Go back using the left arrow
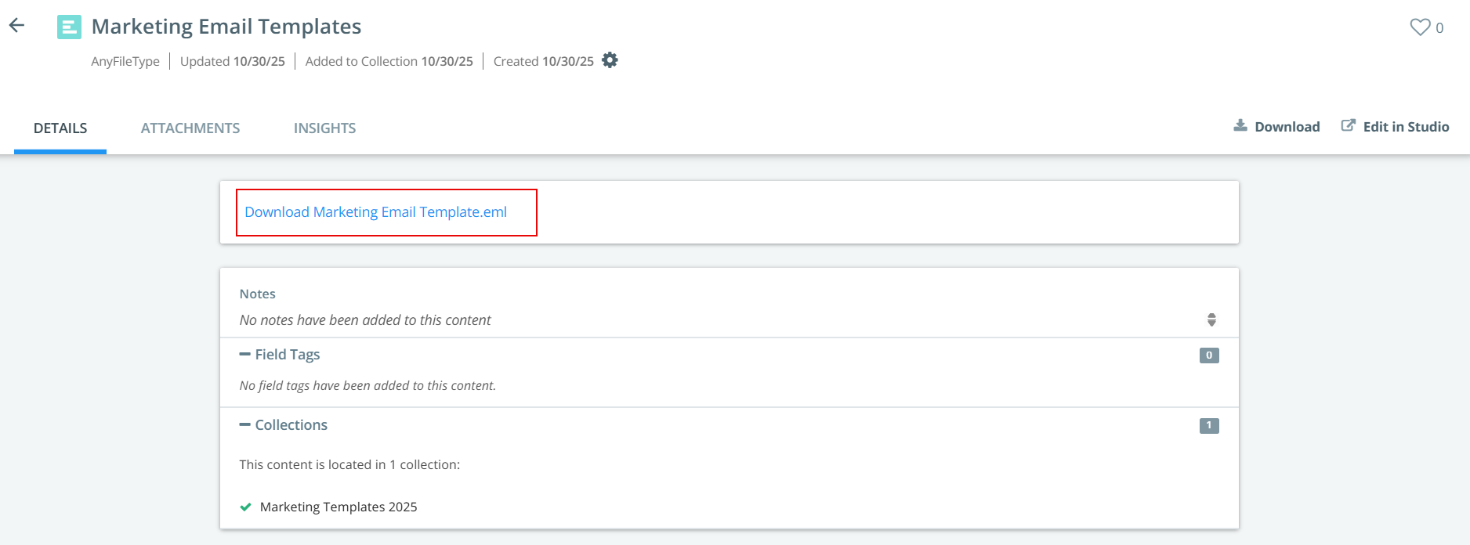Screen dimensions: 1470x545 coord(16,26)
